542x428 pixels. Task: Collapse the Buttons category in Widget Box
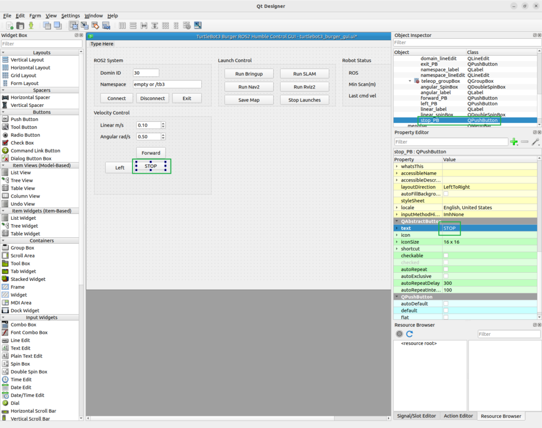pyautogui.click(x=4, y=112)
